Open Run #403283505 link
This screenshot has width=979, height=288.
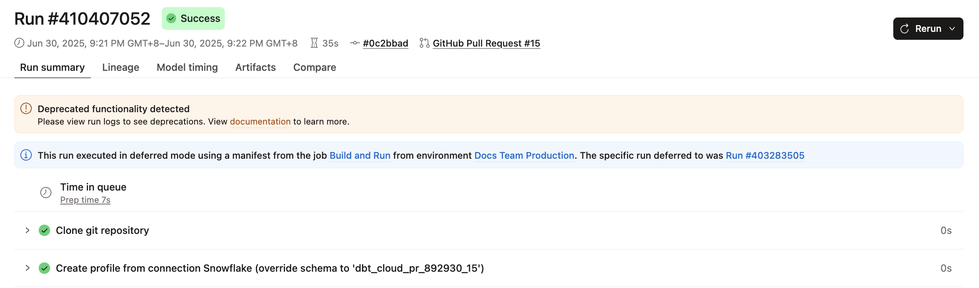click(x=765, y=156)
